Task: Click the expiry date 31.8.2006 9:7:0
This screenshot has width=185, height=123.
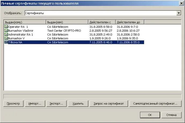Action: pos(127,27)
